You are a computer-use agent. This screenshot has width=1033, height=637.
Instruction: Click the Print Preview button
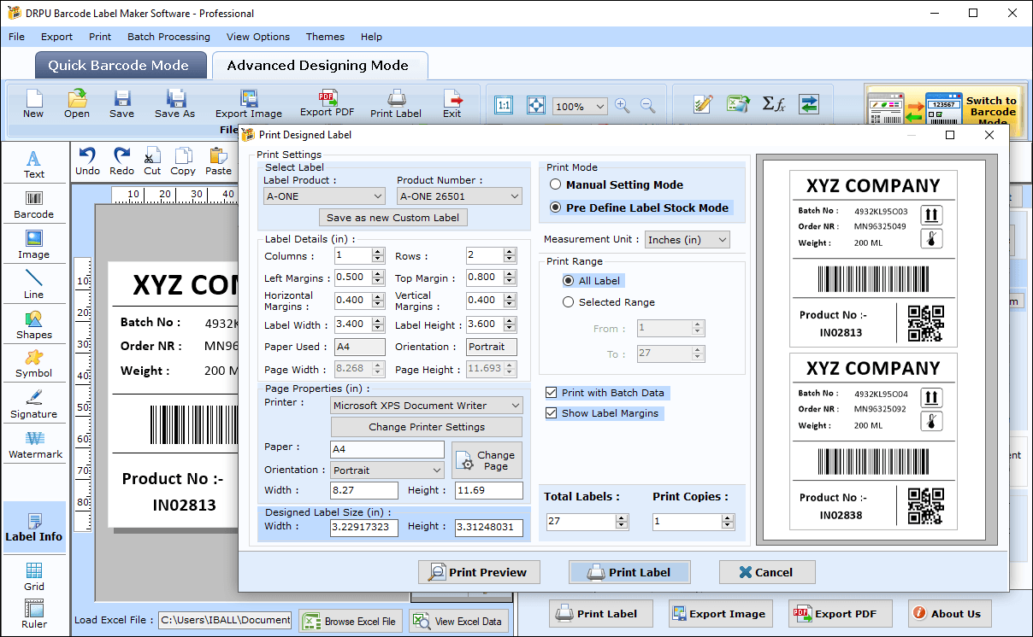click(x=479, y=572)
